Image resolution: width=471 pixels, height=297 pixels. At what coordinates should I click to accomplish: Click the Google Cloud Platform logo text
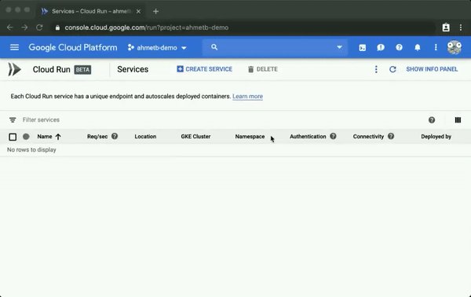pyautogui.click(x=73, y=47)
